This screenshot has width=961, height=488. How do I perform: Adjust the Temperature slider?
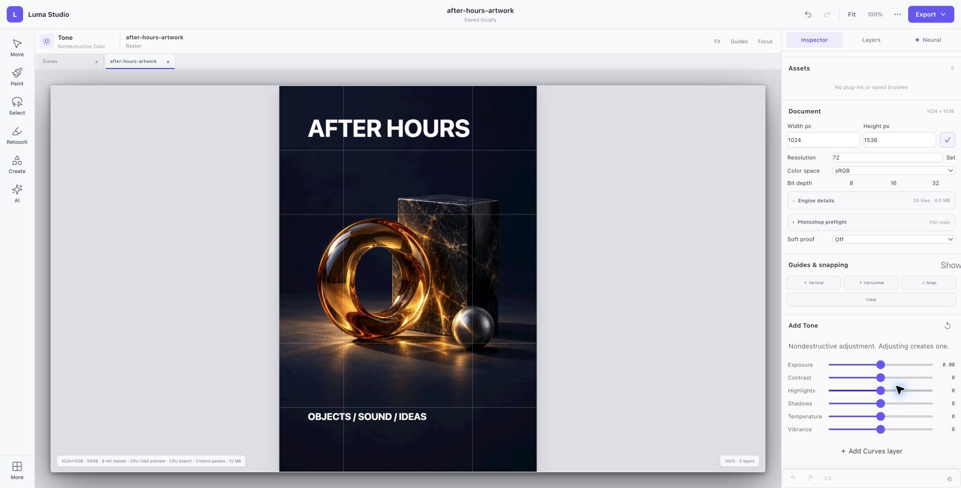coord(881,417)
